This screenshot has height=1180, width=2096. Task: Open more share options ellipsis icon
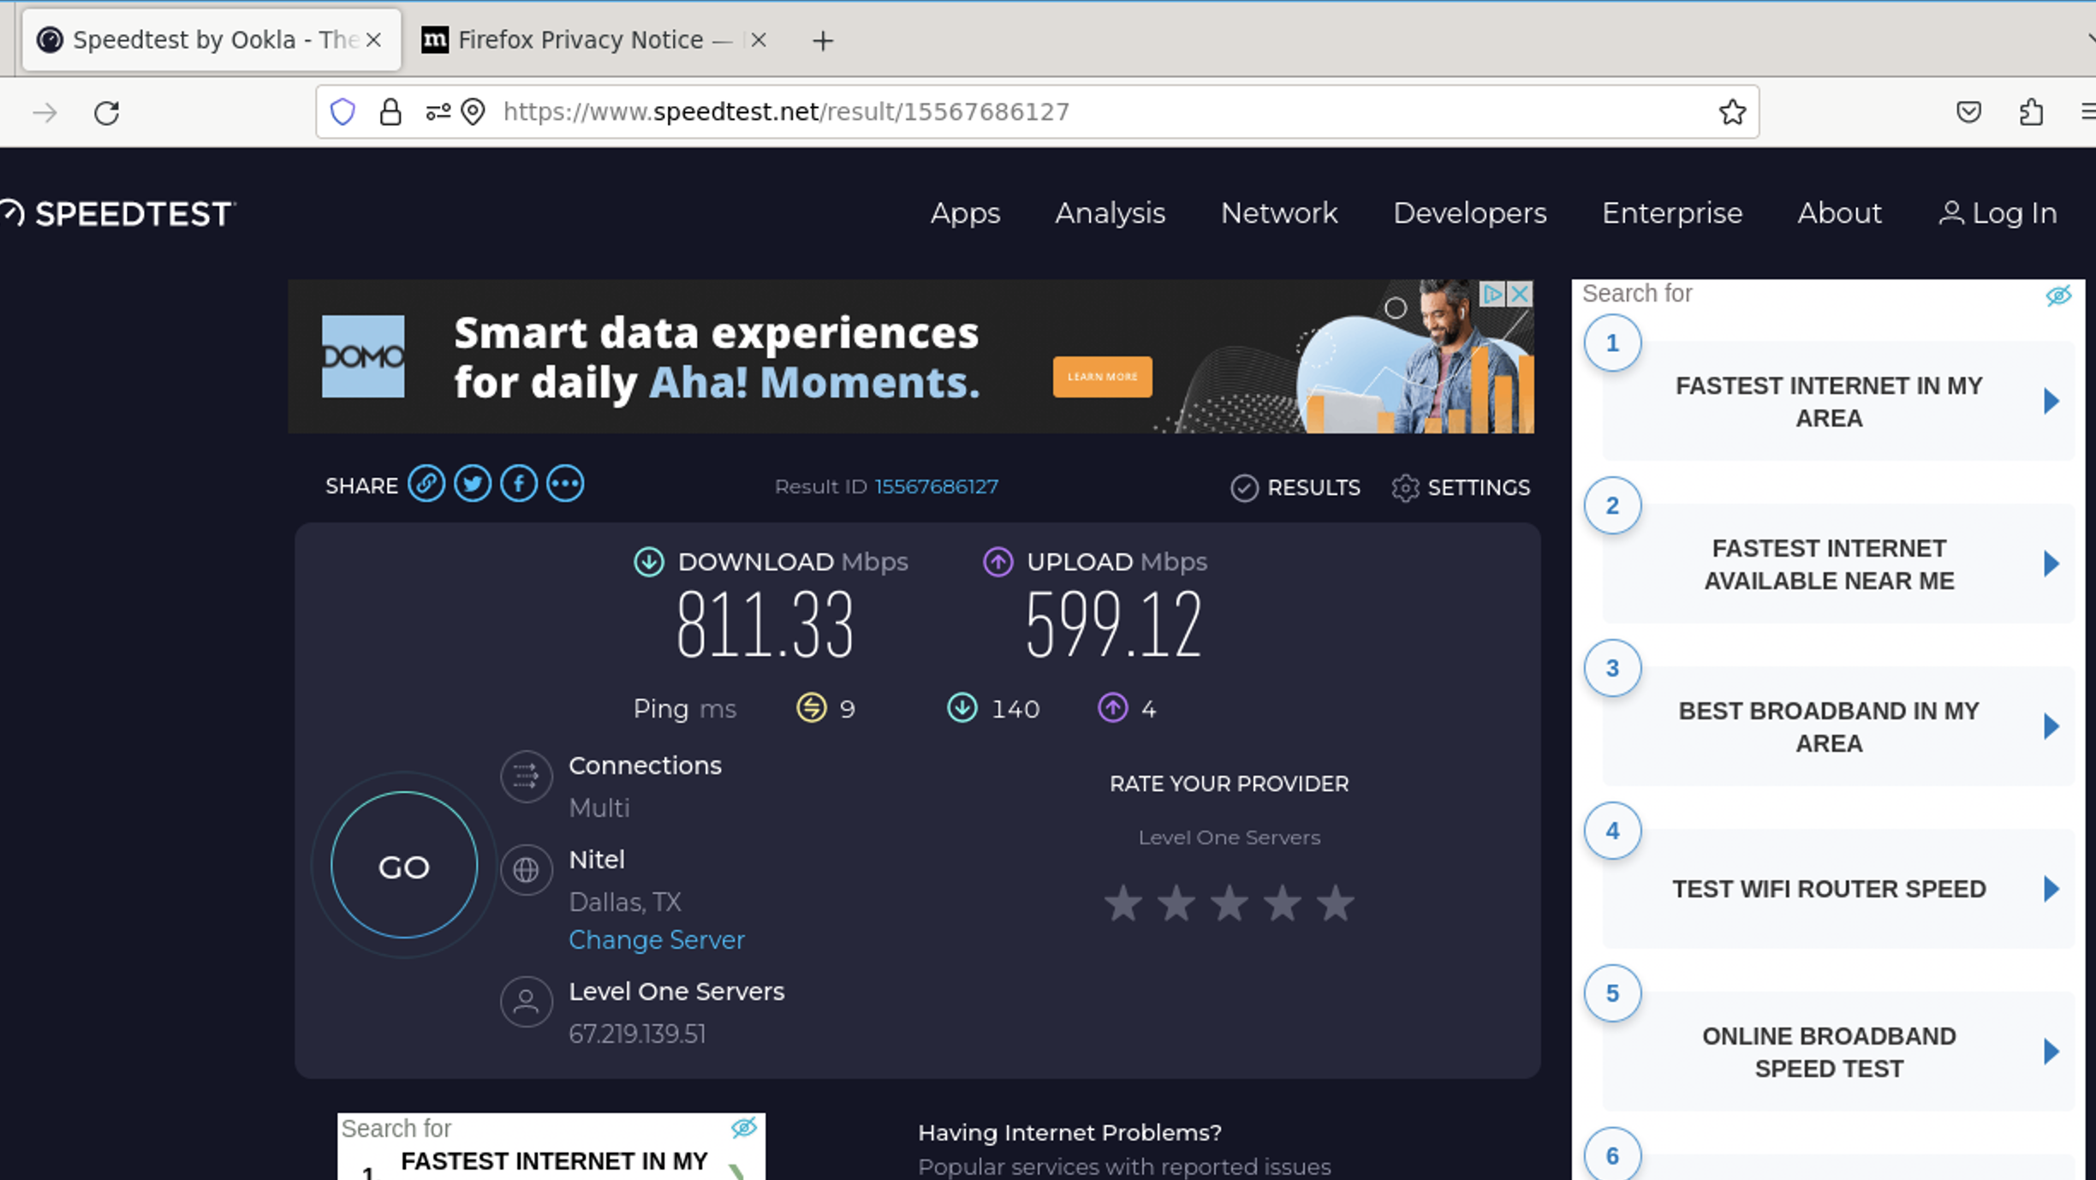click(565, 485)
